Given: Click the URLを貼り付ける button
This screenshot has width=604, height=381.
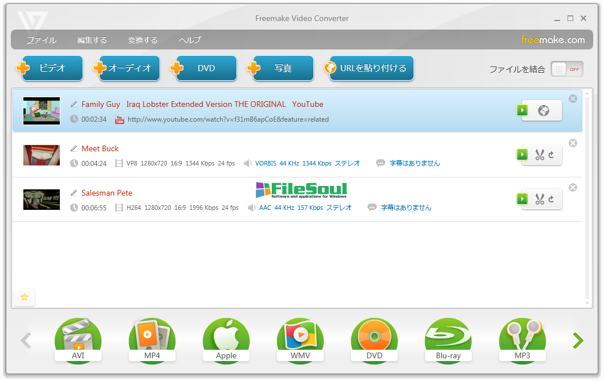Looking at the screenshot, I should tap(369, 68).
